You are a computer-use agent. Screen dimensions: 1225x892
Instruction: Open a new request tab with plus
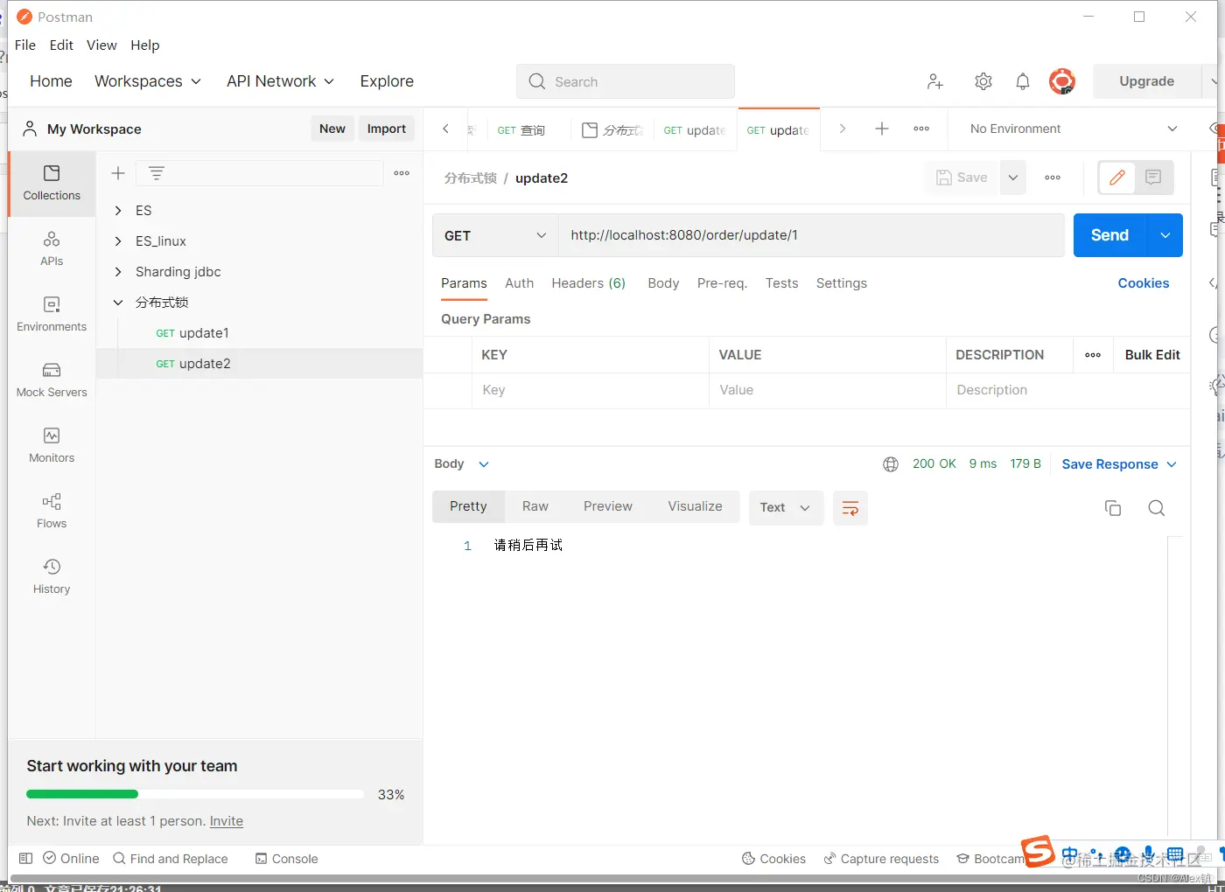[882, 129]
